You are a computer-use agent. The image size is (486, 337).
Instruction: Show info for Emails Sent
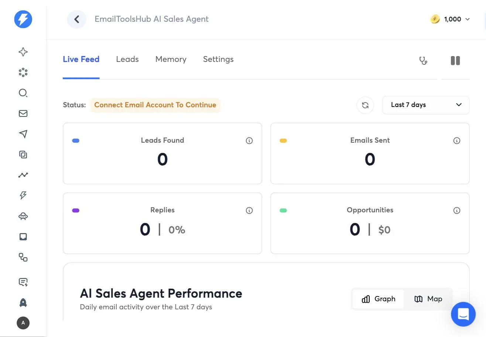click(x=457, y=140)
